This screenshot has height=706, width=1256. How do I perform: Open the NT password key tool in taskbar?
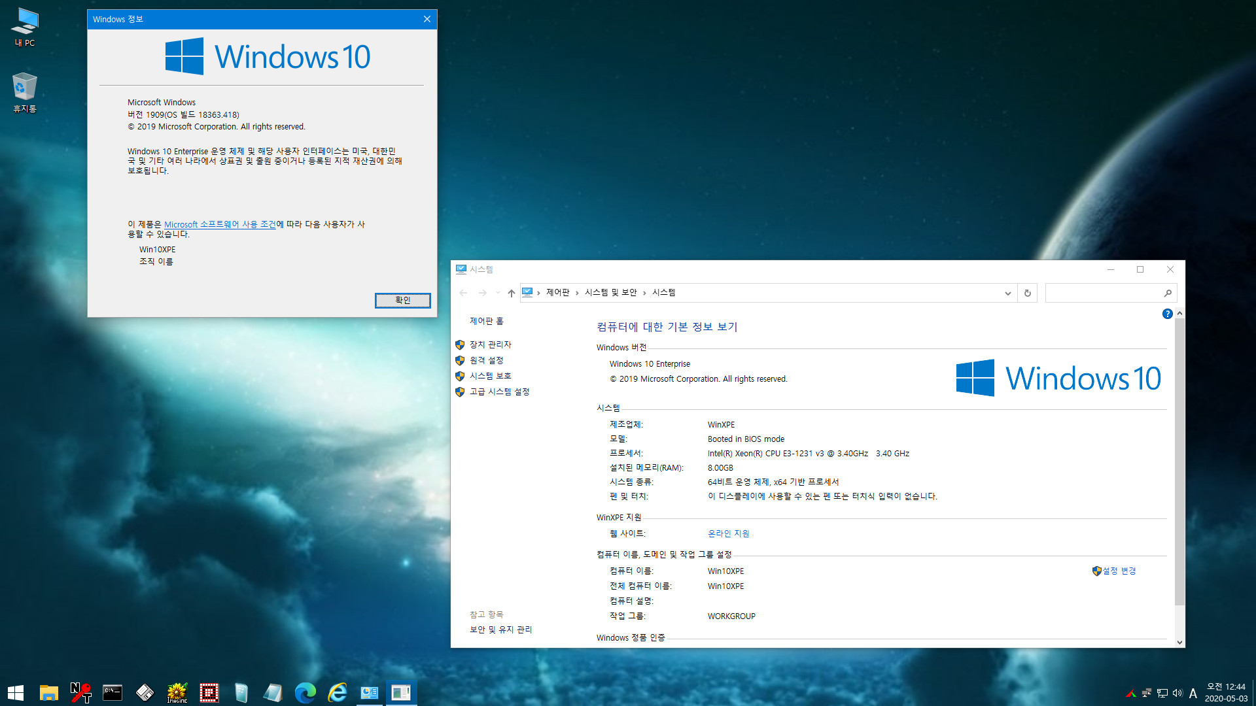click(x=81, y=692)
